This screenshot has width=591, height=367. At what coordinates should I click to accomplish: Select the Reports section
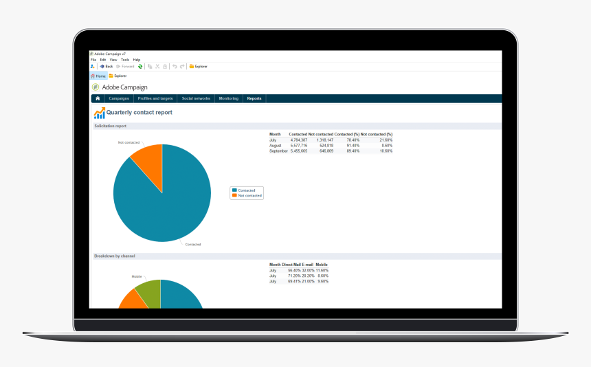254,98
